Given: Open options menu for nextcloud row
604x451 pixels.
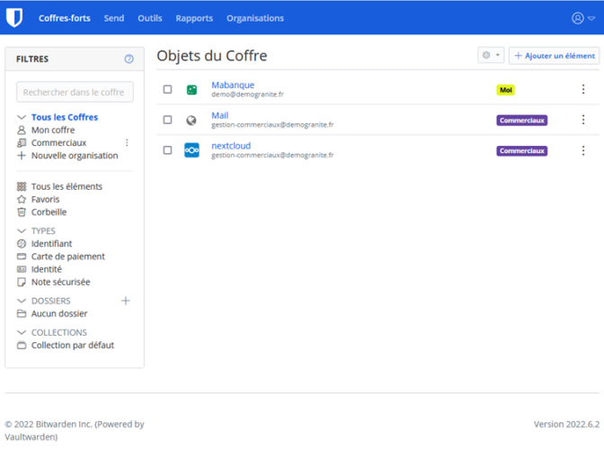Looking at the screenshot, I should (583, 150).
